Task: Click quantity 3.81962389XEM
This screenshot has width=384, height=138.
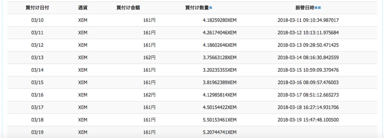Action: coord(220,83)
